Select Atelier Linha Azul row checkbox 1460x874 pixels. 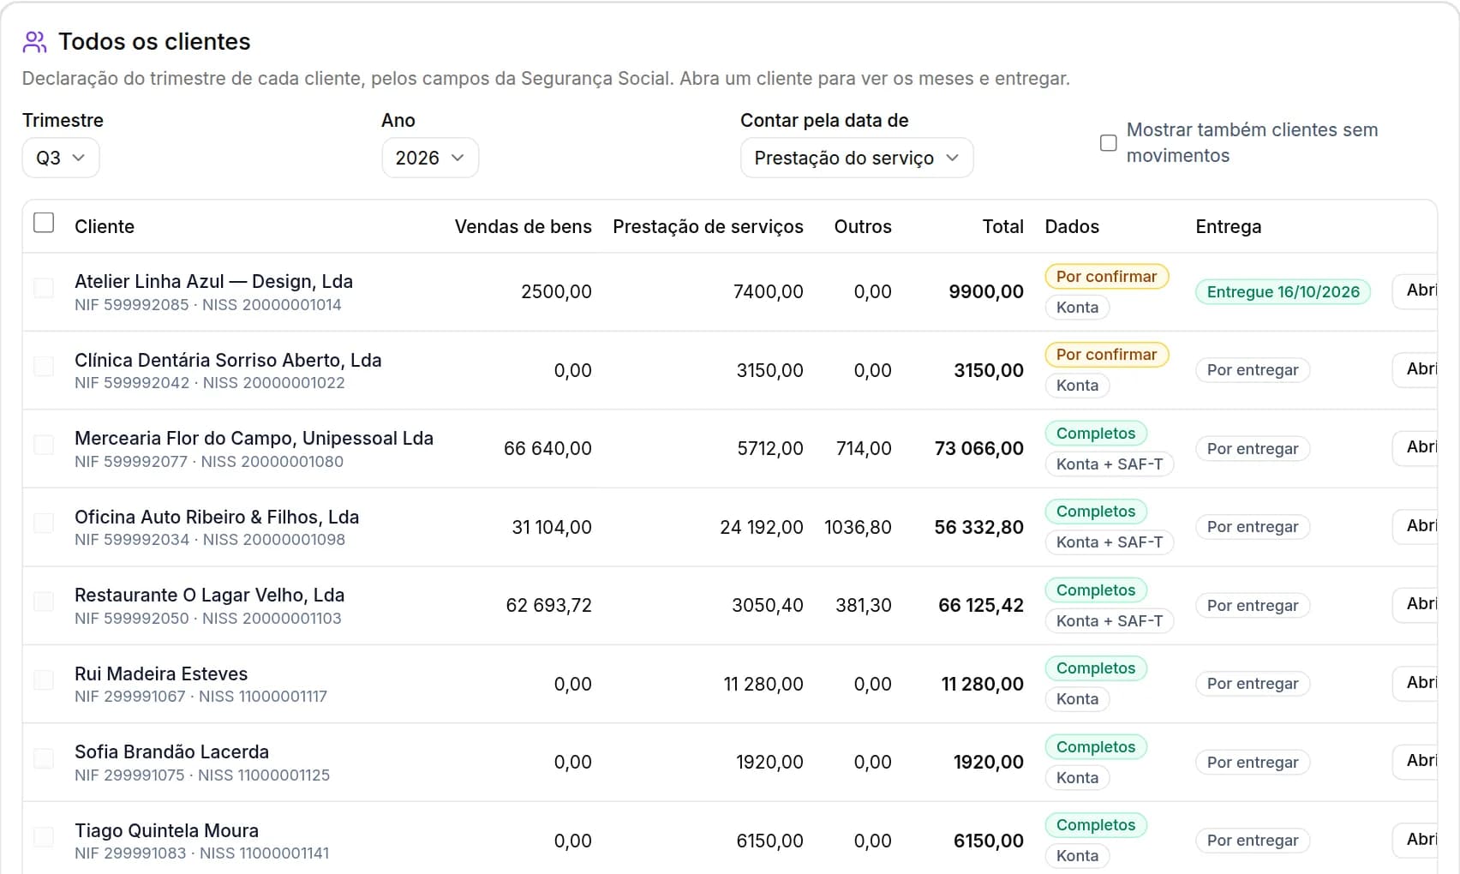click(44, 288)
